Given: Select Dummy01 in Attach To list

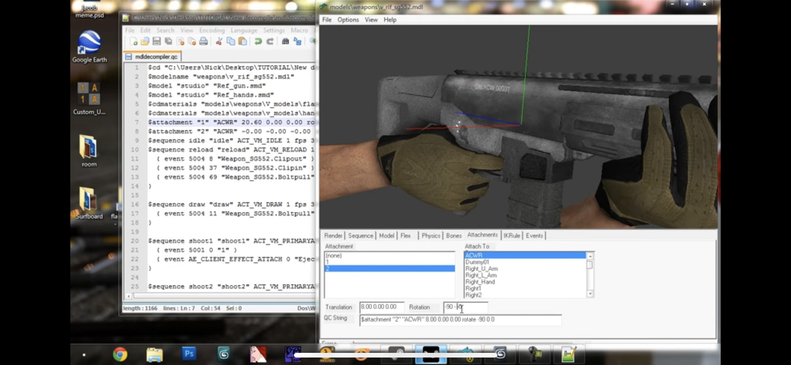Looking at the screenshot, I should point(525,262).
